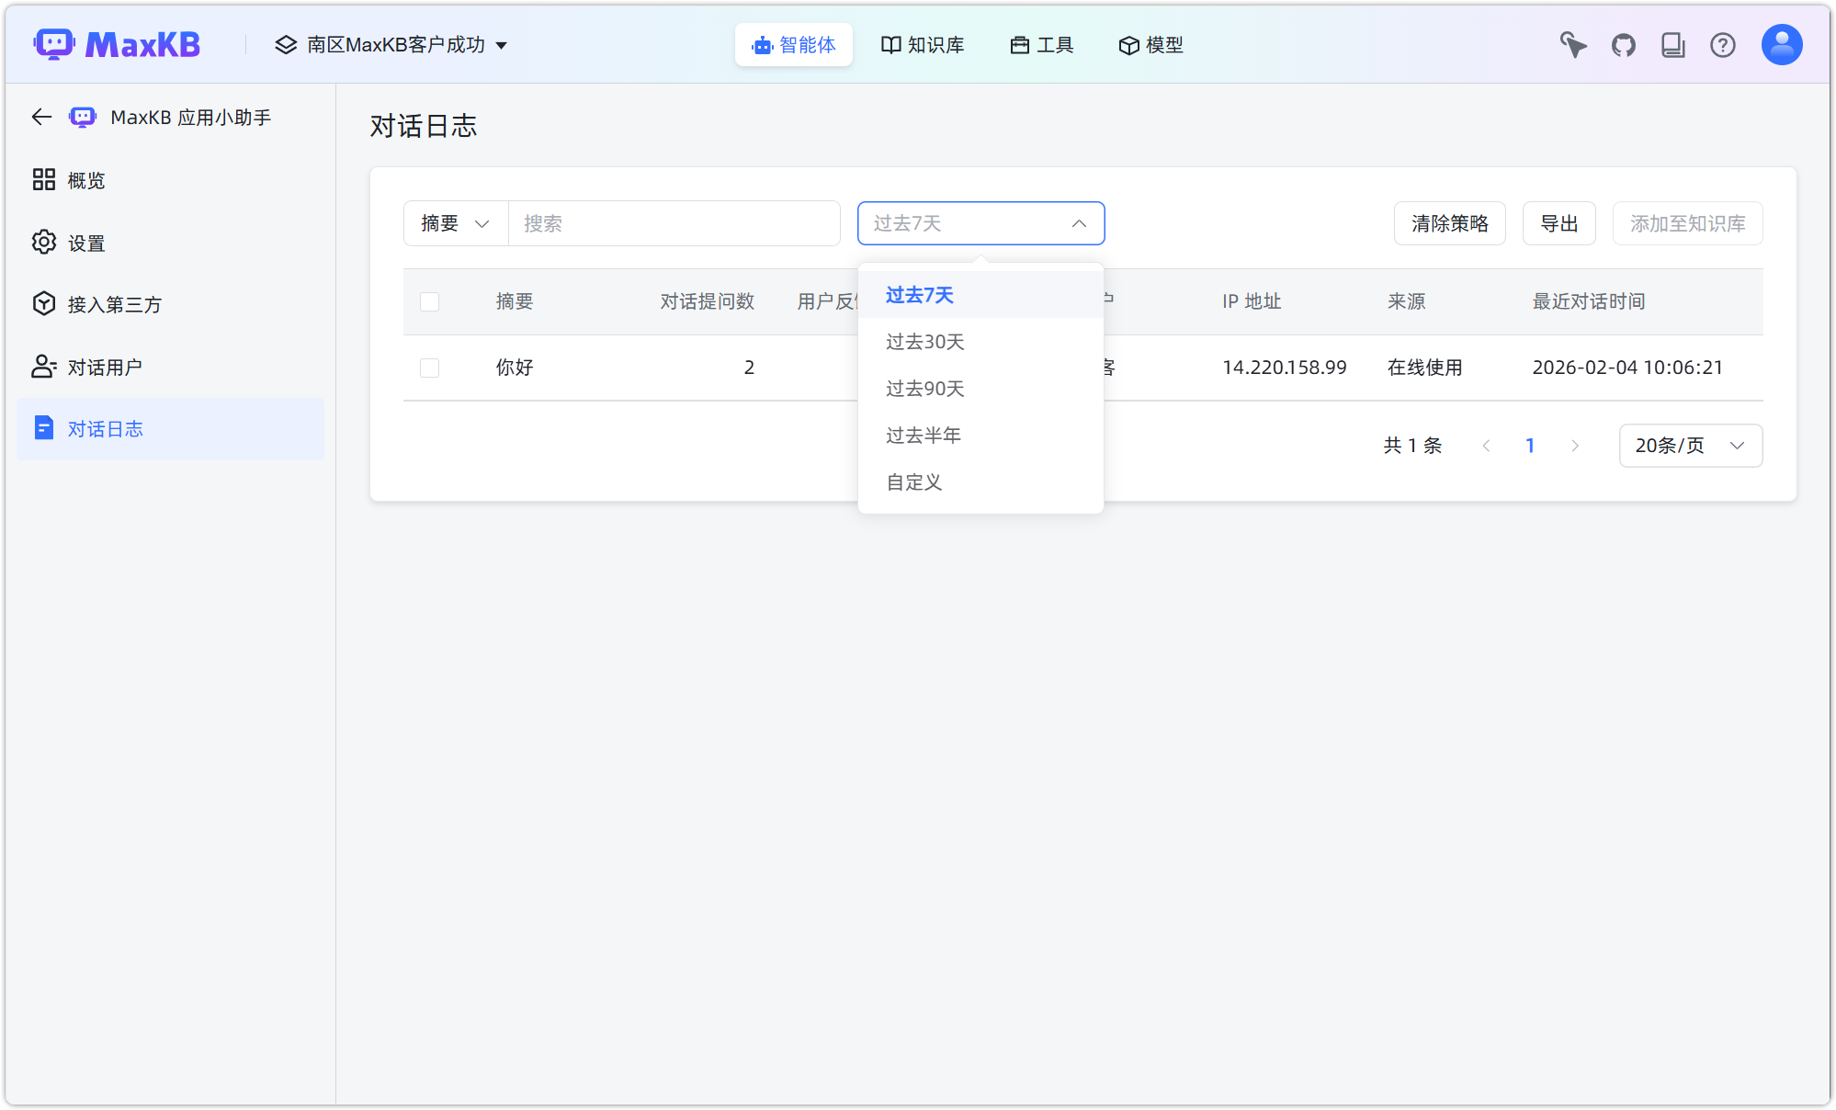
Task: Open the documentation book icon
Action: click(x=1673, y=44)
